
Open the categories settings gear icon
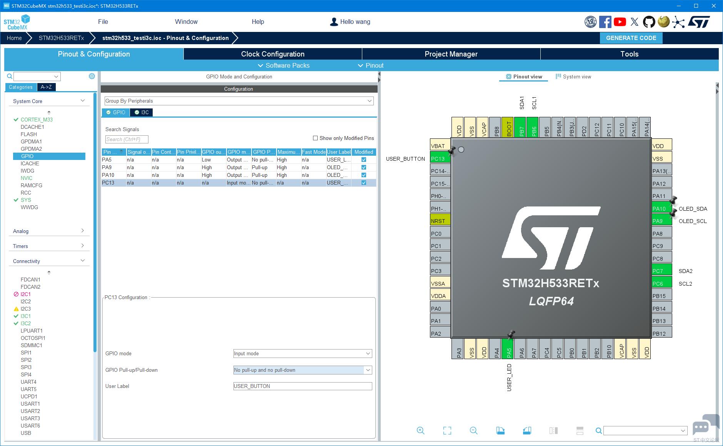[92, 76]
